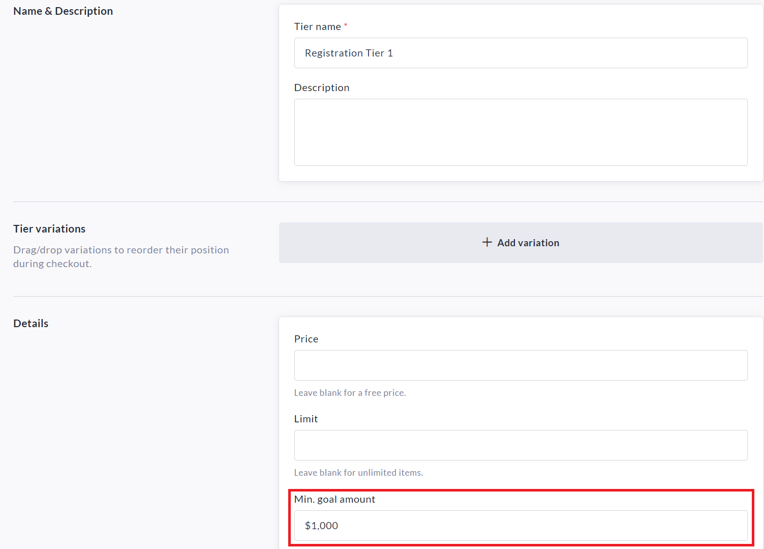Viewport: 764px width, 549px height.
Task: Click the plus icon beside Add variation
Action: point(487,242)
